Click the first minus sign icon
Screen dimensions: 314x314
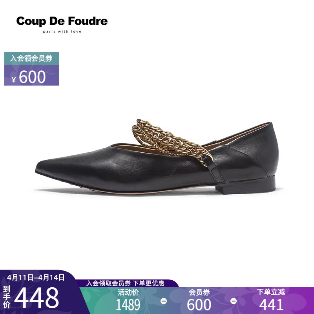164,301
